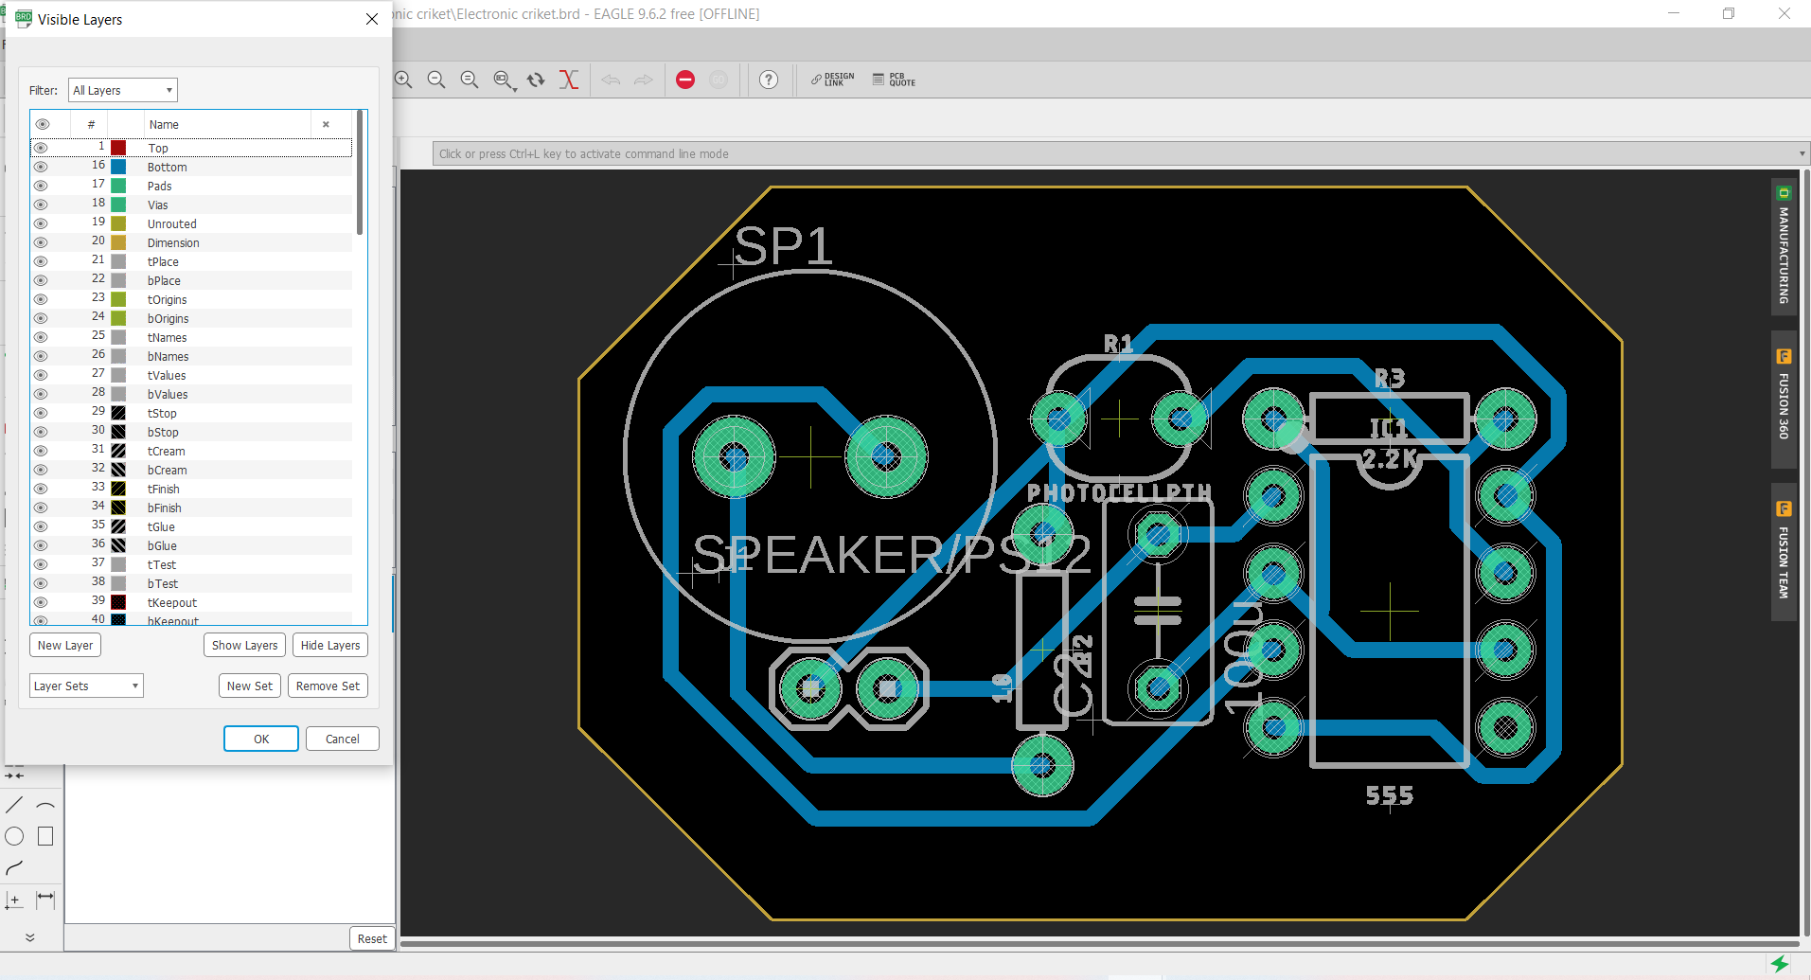Viewport: 1811px width, 980px height.
Task: Open the All Layers filter dropdown
Action: tap(123, 90)
